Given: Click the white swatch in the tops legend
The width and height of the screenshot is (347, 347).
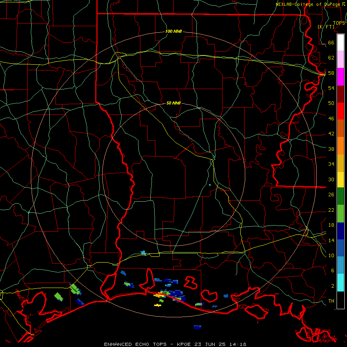Looking at the screenshot, I should click(340, 42).
